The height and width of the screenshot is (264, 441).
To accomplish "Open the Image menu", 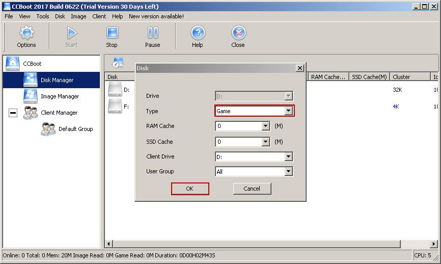I will (x=79, y=16).
